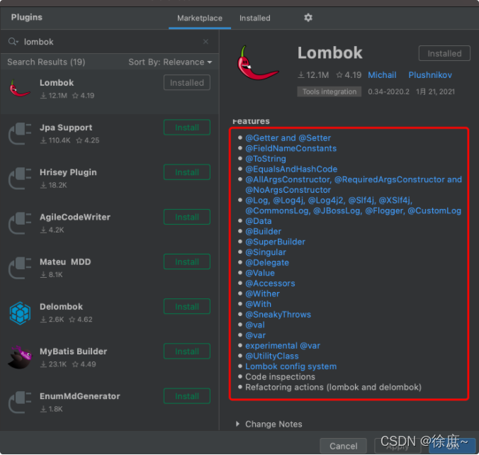Click the Search Results (19) header
This screenshot has width=479, height=455.
click(46, 62)
